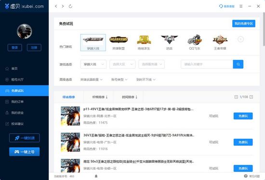Sort by 时间排序
The width and height of the screenshot is (265, 180).
point(130,97)
